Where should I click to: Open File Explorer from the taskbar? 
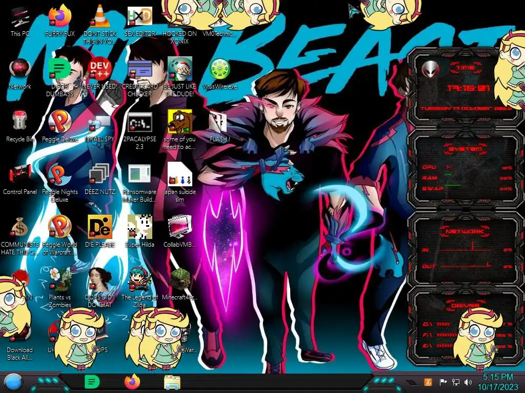tap(172, 382)
